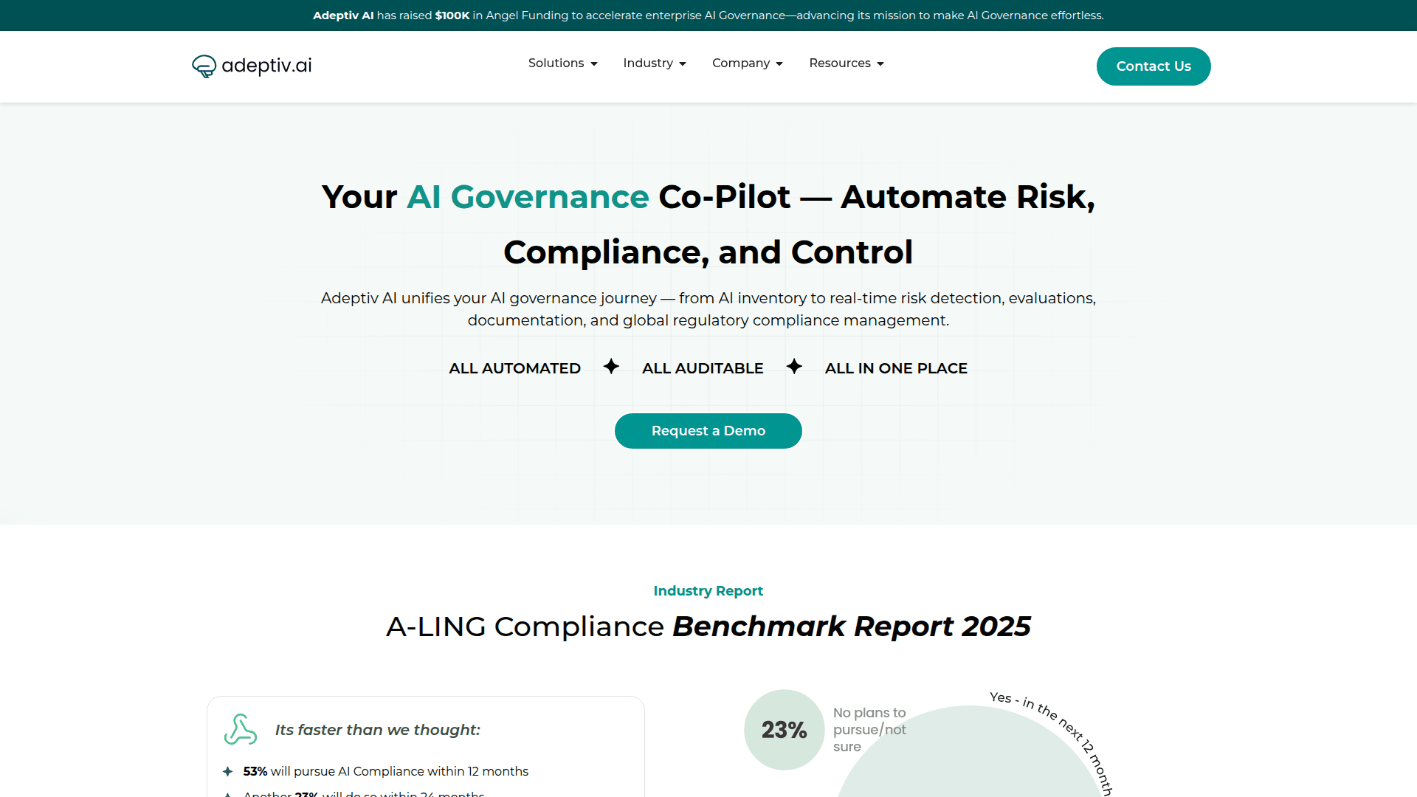The image size is (1417, 797).
Task: Click the star bullet beside the 53% statistic
Action: [x=227, y=770]
